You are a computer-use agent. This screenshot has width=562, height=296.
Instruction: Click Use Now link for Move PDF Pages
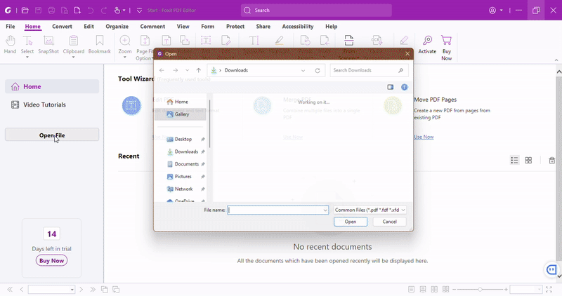(x=424, y=137)
